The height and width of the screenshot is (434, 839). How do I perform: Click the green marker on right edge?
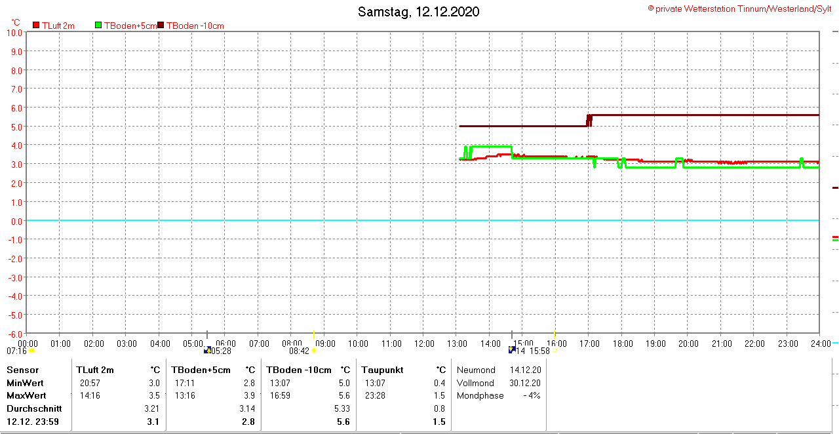pos(835,241)
